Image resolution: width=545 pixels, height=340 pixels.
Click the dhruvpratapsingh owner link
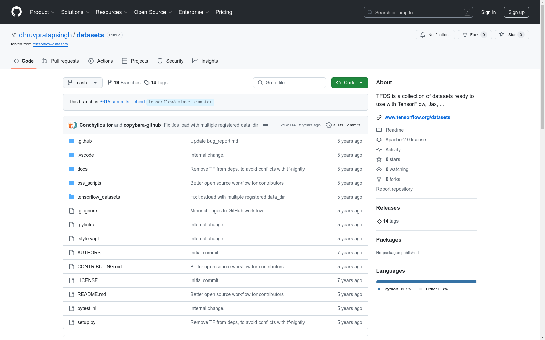pos(45,35)
